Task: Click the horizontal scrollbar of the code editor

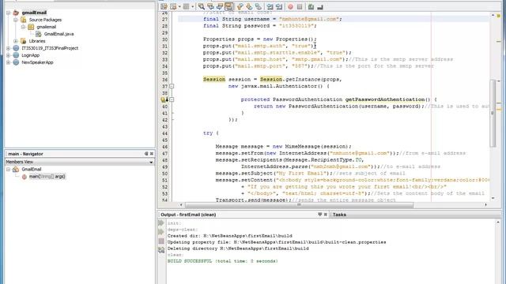Action: coord(299,205)
